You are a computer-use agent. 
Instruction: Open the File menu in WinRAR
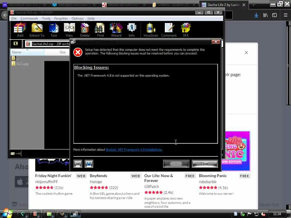point(14,18)
